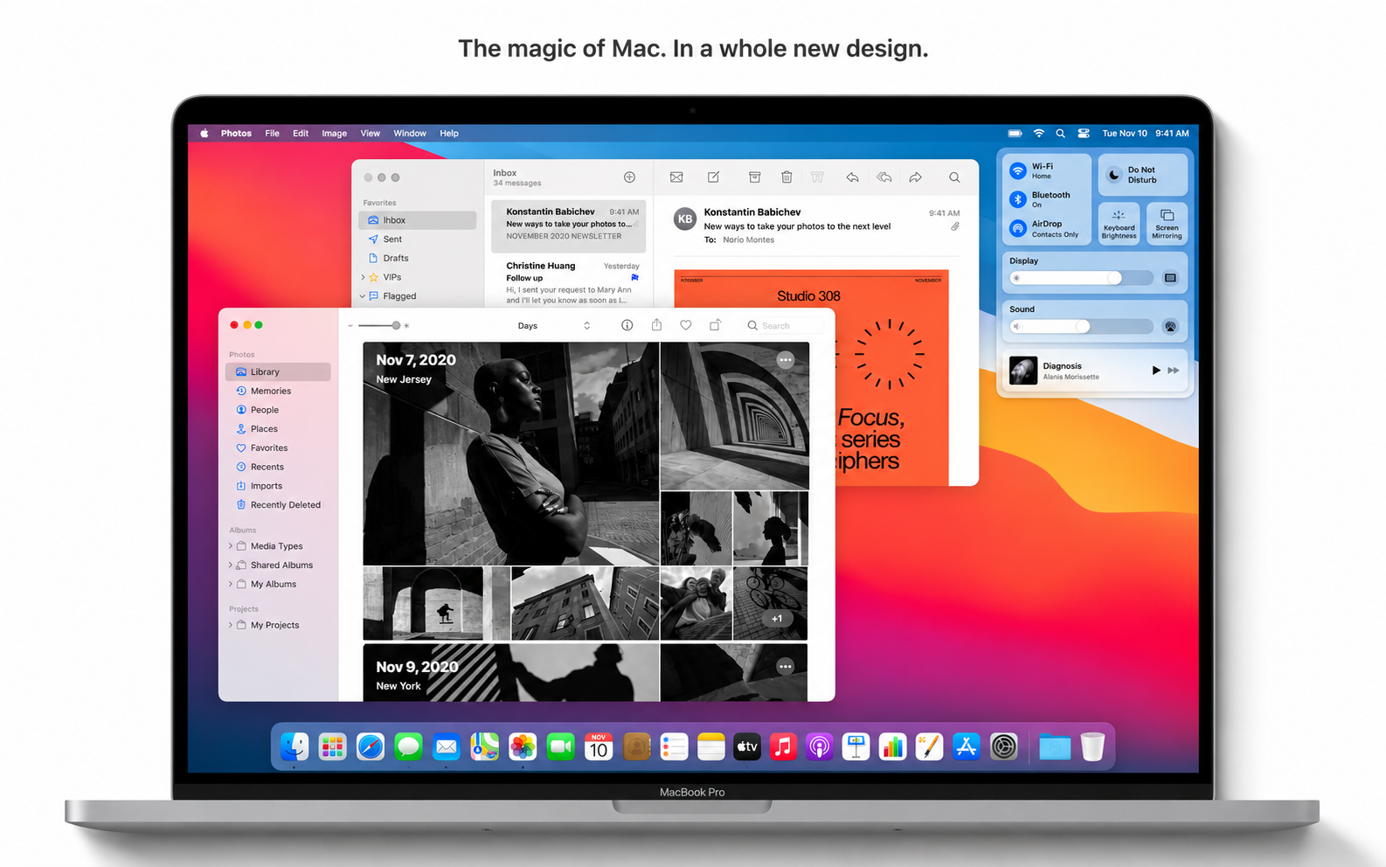Toggle Bluetooth in Control Center
This screenshot has width=1386, height=867.
(1017, 199)
